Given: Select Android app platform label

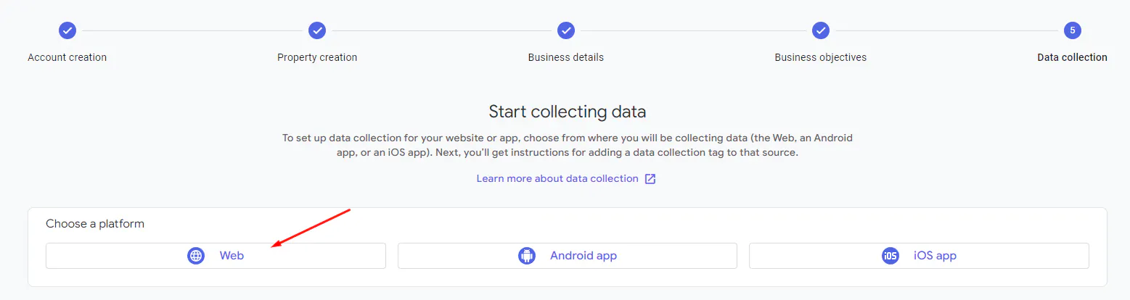Looking at the screenshot, I should point(583,256).
